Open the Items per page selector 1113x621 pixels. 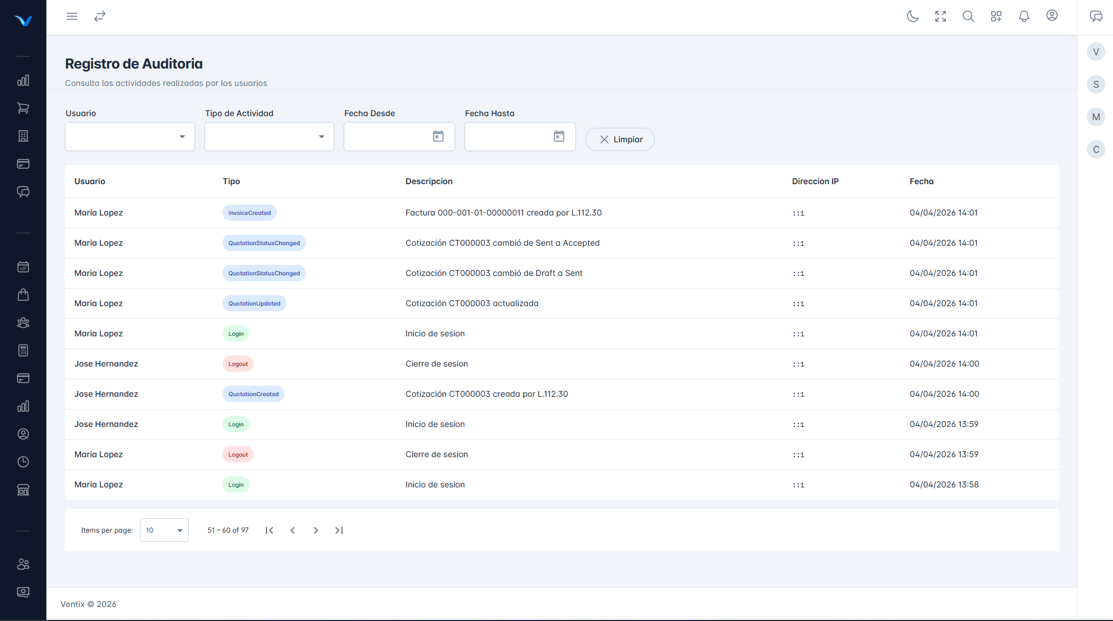coord(164,530)
